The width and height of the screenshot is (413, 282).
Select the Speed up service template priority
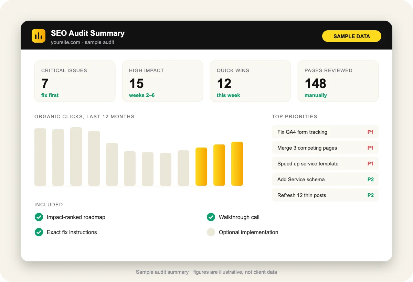coord(325,164)
